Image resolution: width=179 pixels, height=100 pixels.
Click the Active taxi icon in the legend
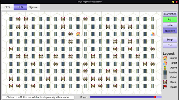tap(165, 68)
